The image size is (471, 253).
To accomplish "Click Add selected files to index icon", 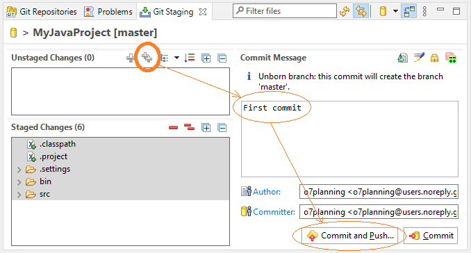I will tap(131, 58).
